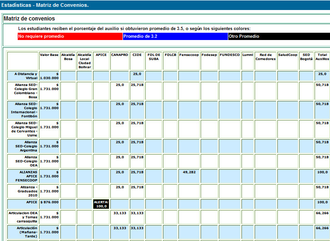Viewport: 330px width, 241px height.
Task: Select 'Alcaldía Local Ciudad Bolívar' column header
Action: 84,61
